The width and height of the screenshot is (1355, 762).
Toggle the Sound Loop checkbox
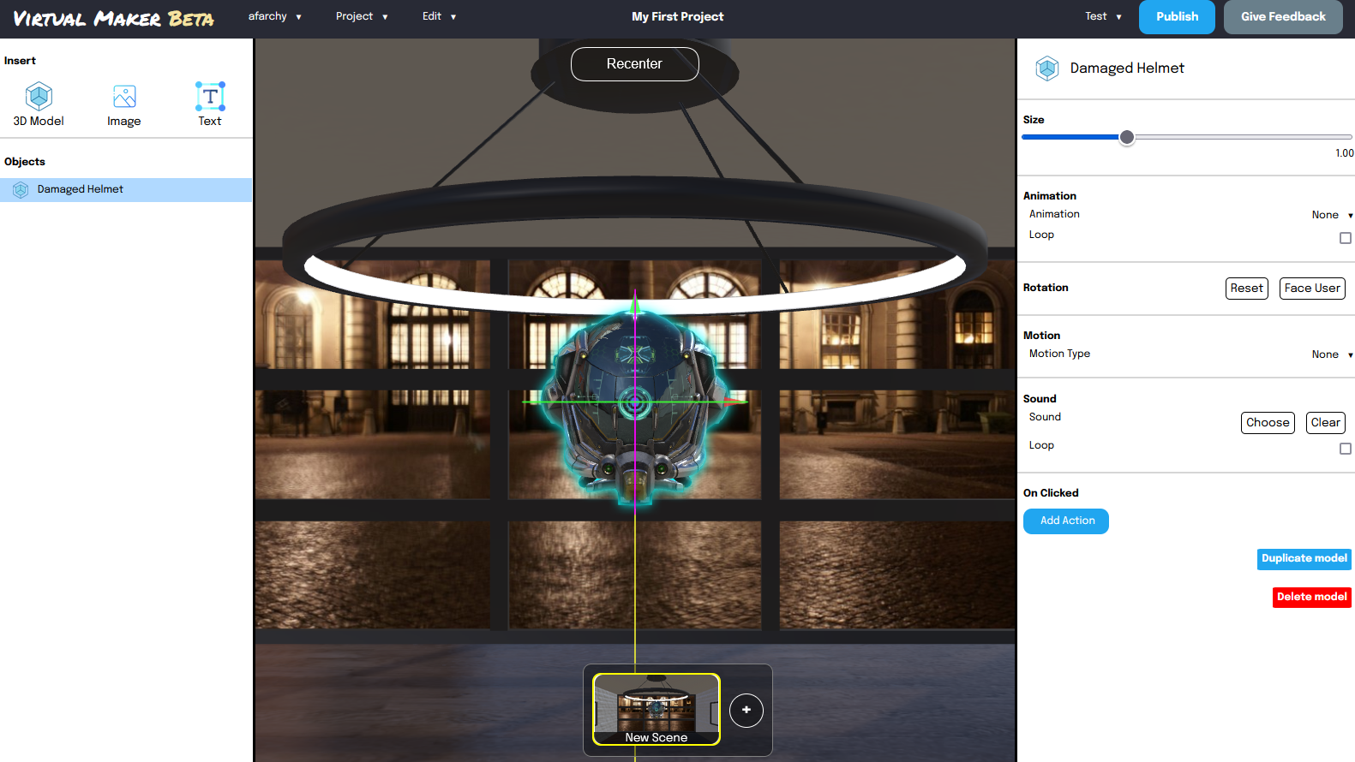tap(1345, 449)
